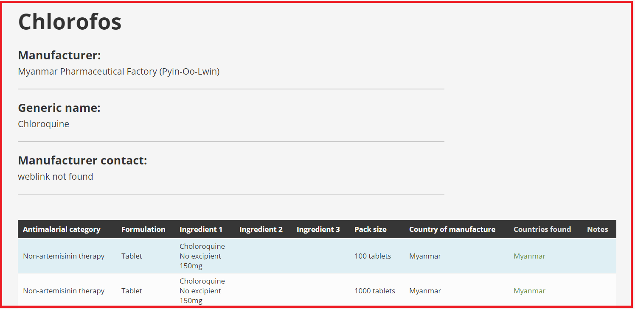Screen dimensions: 635x309
Task: Click the Country of manufacture column header
Action: (x=452, y=229)
